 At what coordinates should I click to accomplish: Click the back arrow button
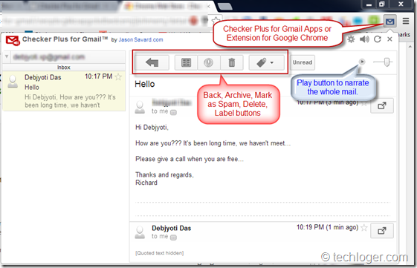152,62
